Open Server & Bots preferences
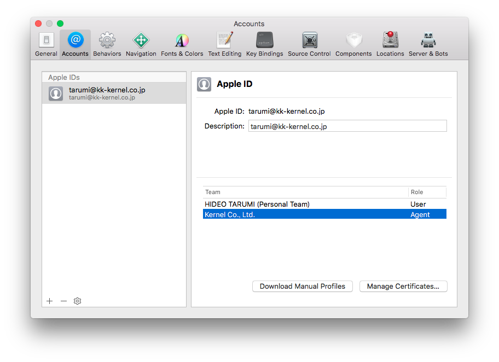499x362 pixels. pyautogui.click(x=428, y=44)
